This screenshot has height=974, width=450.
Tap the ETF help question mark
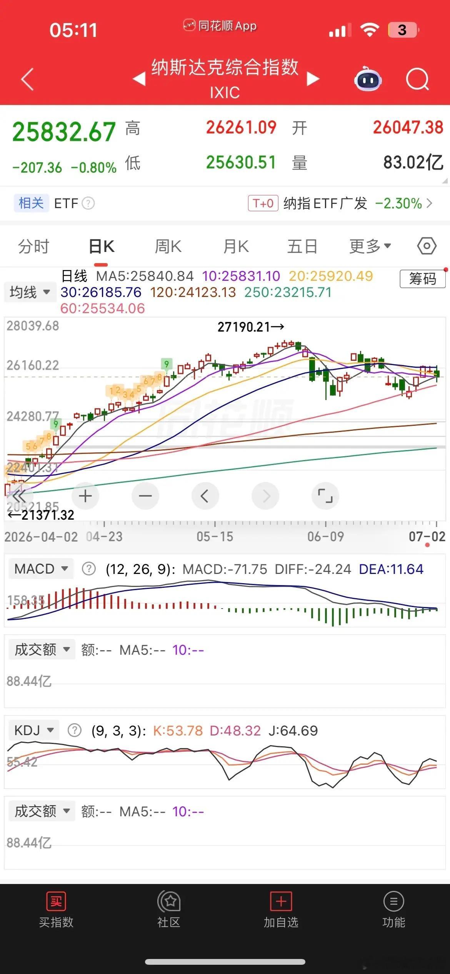pyautogui.click(x=88, y=203)
